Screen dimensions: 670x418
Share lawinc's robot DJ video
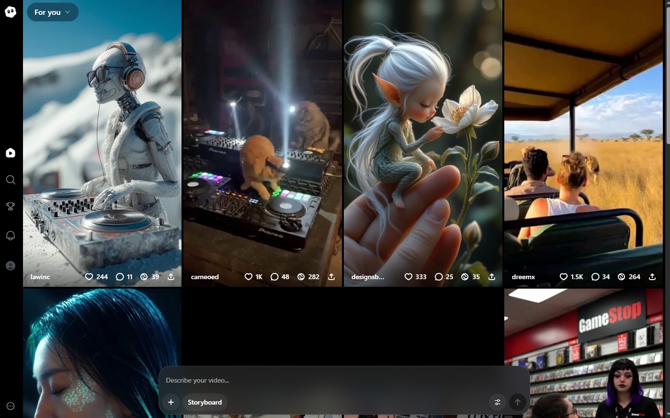click(171, 277)
